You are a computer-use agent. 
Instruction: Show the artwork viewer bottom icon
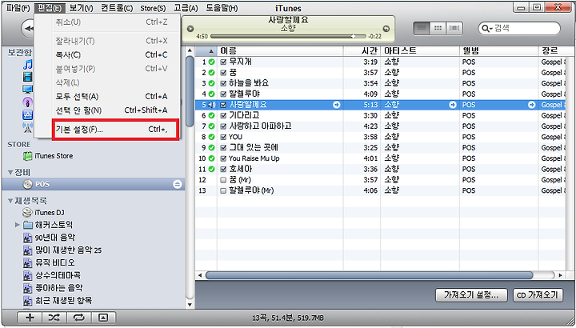pyautogui.click(x=103, y=318)
